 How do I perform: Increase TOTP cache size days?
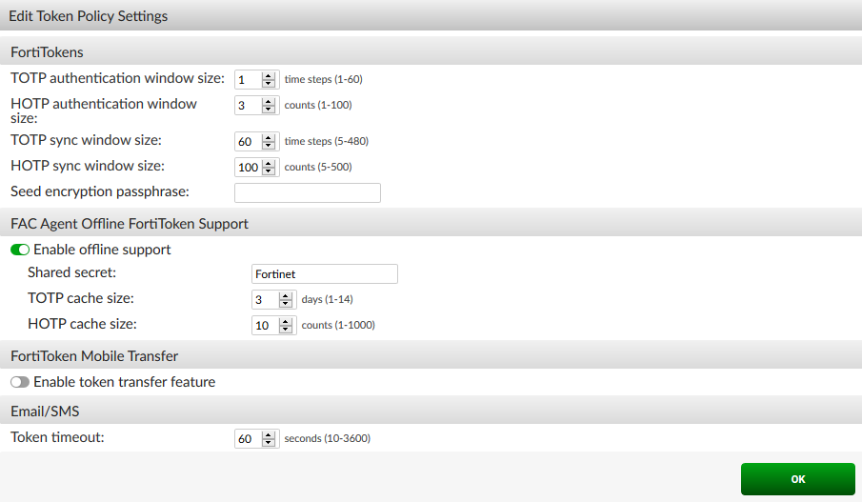tap(286, 295)
